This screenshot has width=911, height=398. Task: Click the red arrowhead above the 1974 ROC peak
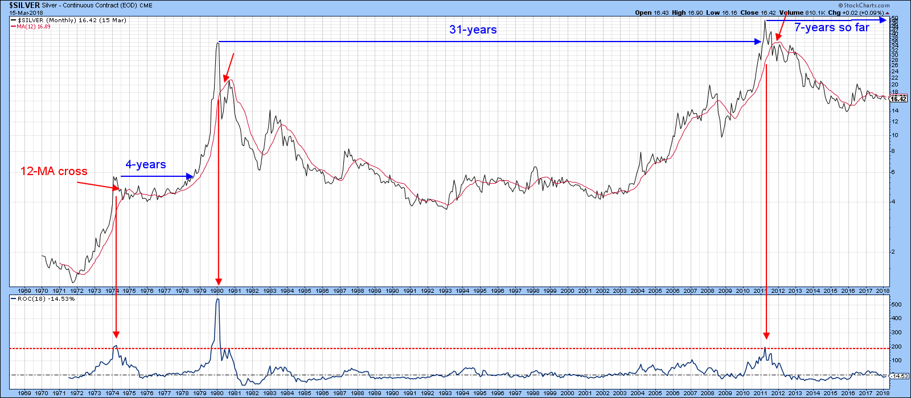click(x=116, y=334)
